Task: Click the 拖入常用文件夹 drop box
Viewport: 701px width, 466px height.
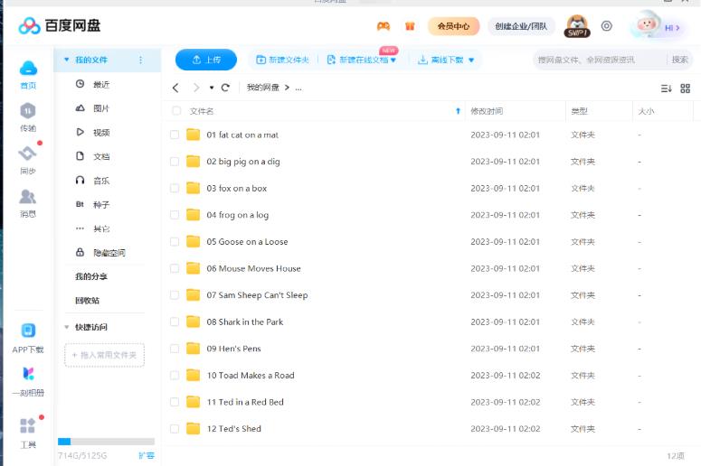Action: 105,355
